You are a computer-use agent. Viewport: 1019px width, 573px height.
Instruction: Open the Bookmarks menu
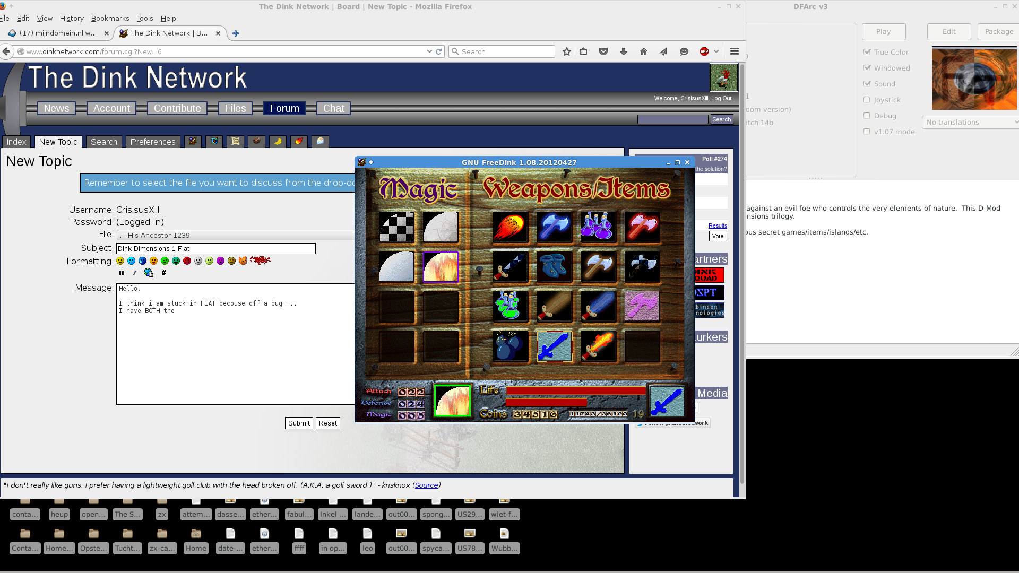(110, 18)
